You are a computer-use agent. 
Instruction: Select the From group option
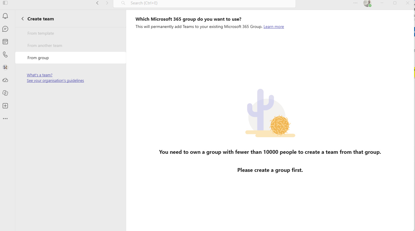pos(71,58)
